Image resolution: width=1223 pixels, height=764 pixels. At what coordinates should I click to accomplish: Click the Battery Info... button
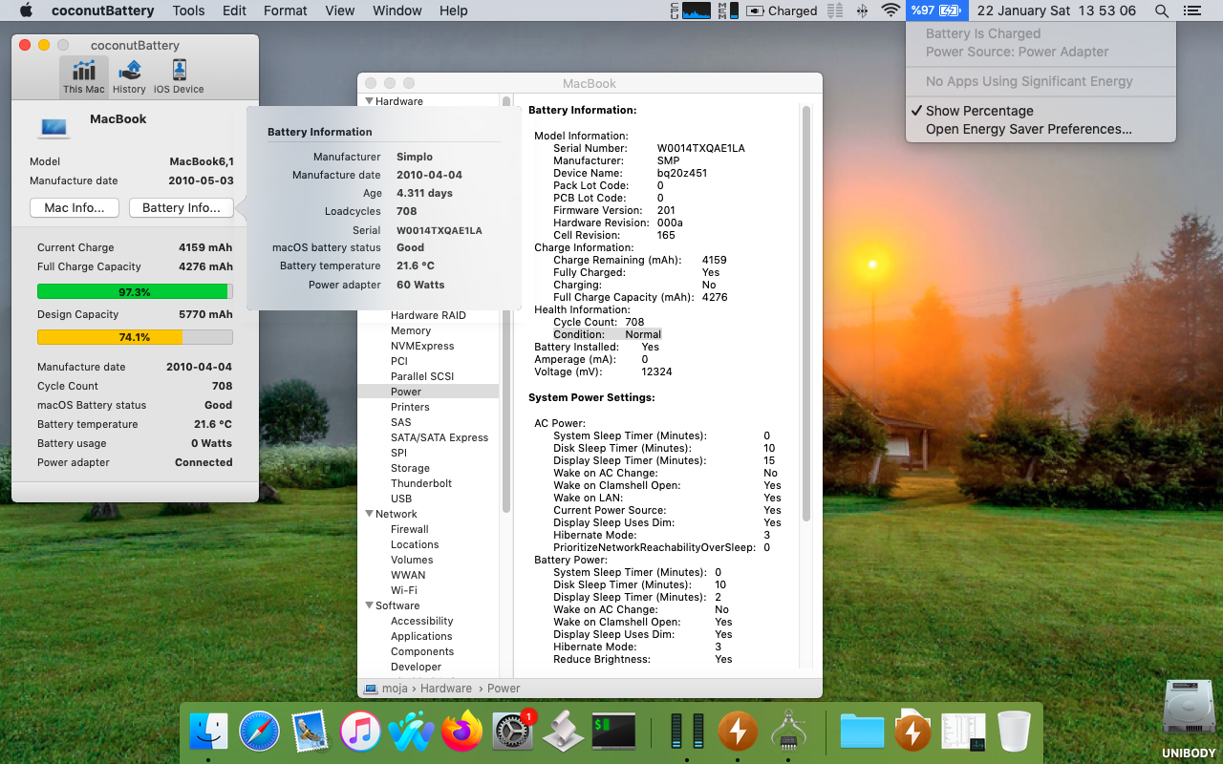[182, 208]
